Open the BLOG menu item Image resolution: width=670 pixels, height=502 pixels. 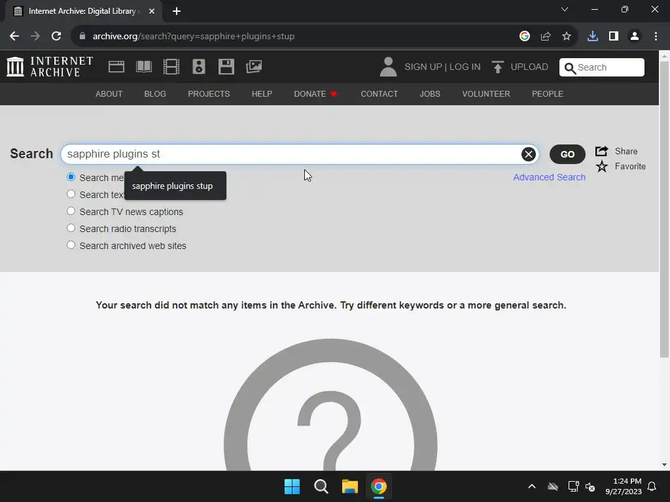coord(155,94)
